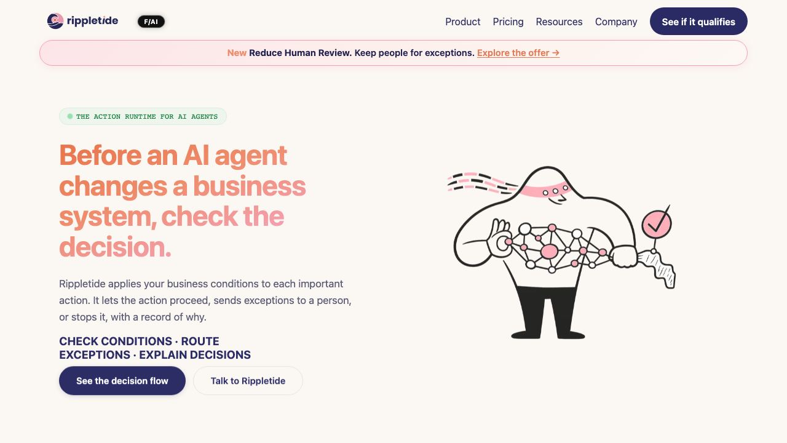Click the See if it qualifies button

(x=698, y=22)
